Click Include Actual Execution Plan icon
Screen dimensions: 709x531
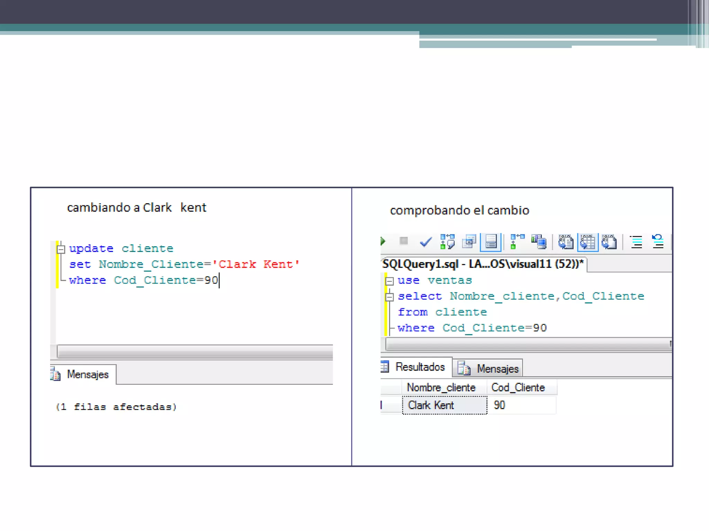pyautogui.click(x=517, y=242)
